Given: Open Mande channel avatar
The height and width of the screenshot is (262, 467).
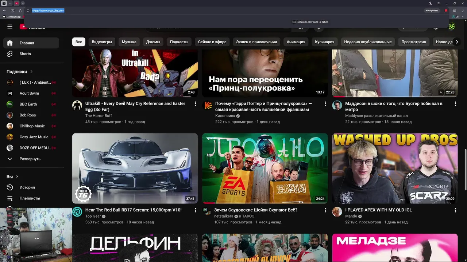Looking at the screenshot, I should point(337,212).
